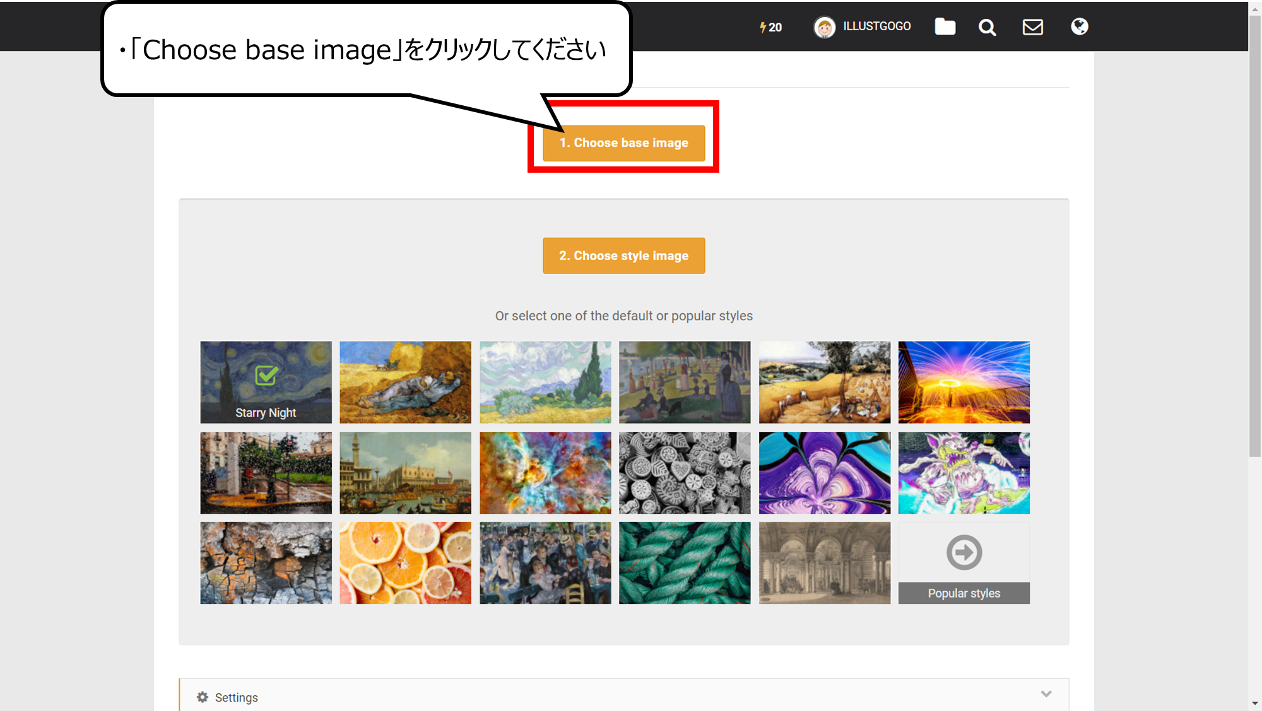This screenshot has width=1262, height=711.
Task: Select the wheat field with cypress style
Action: [x=545, y=383]
